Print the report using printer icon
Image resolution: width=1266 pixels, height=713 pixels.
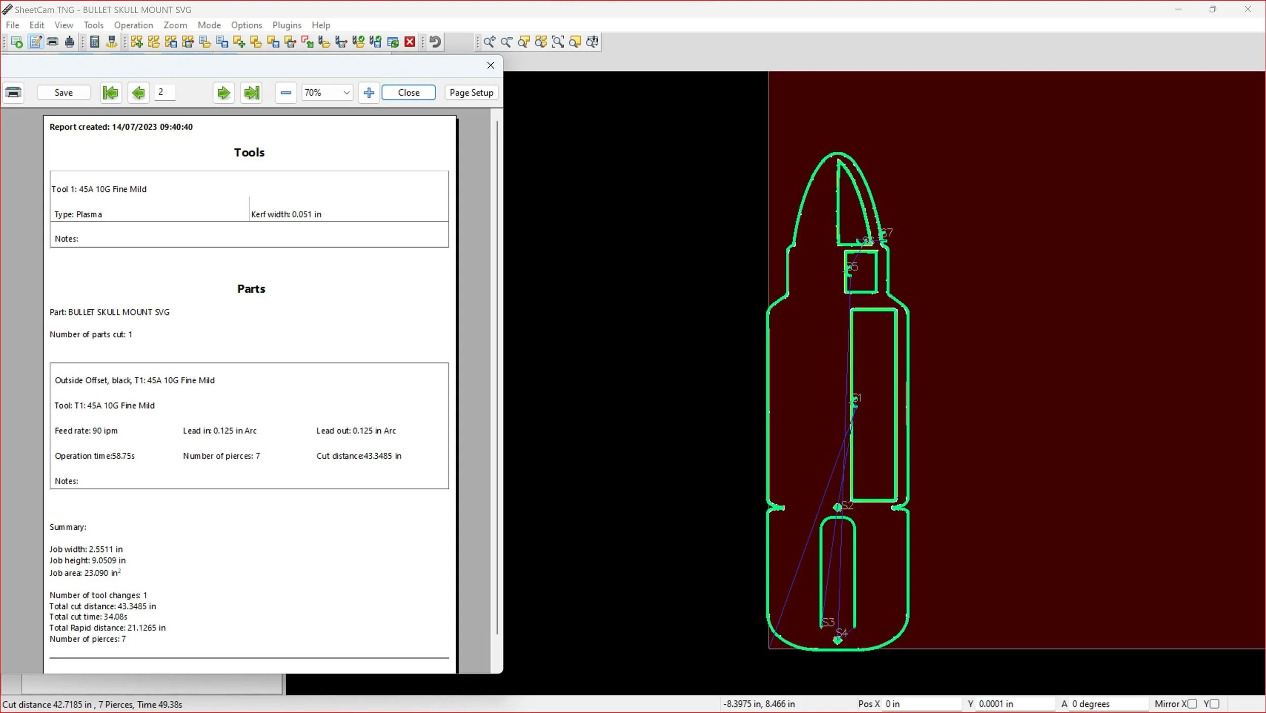click(x=13, y=93)
